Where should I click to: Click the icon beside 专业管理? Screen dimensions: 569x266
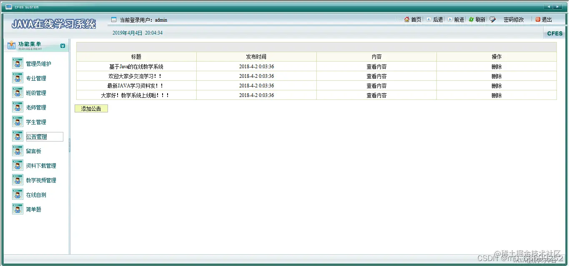pyautogui.click(x=18, y=78)
